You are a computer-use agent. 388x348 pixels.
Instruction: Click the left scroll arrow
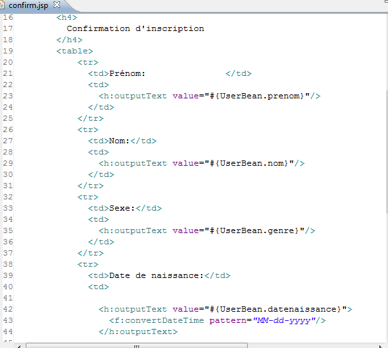[x=19, y=346]
